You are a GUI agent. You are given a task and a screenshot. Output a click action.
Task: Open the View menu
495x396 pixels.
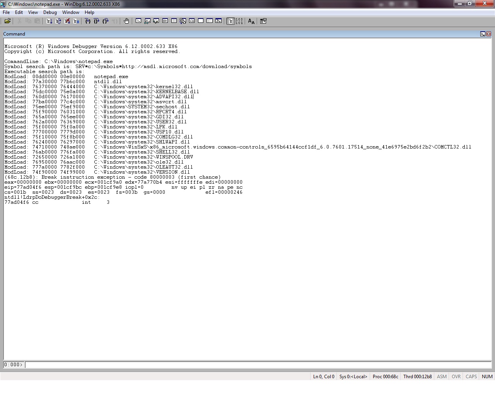(33, 12)
